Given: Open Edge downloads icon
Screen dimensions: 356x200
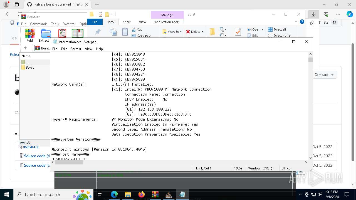Looking at the screenshot, I should point(314,14).
